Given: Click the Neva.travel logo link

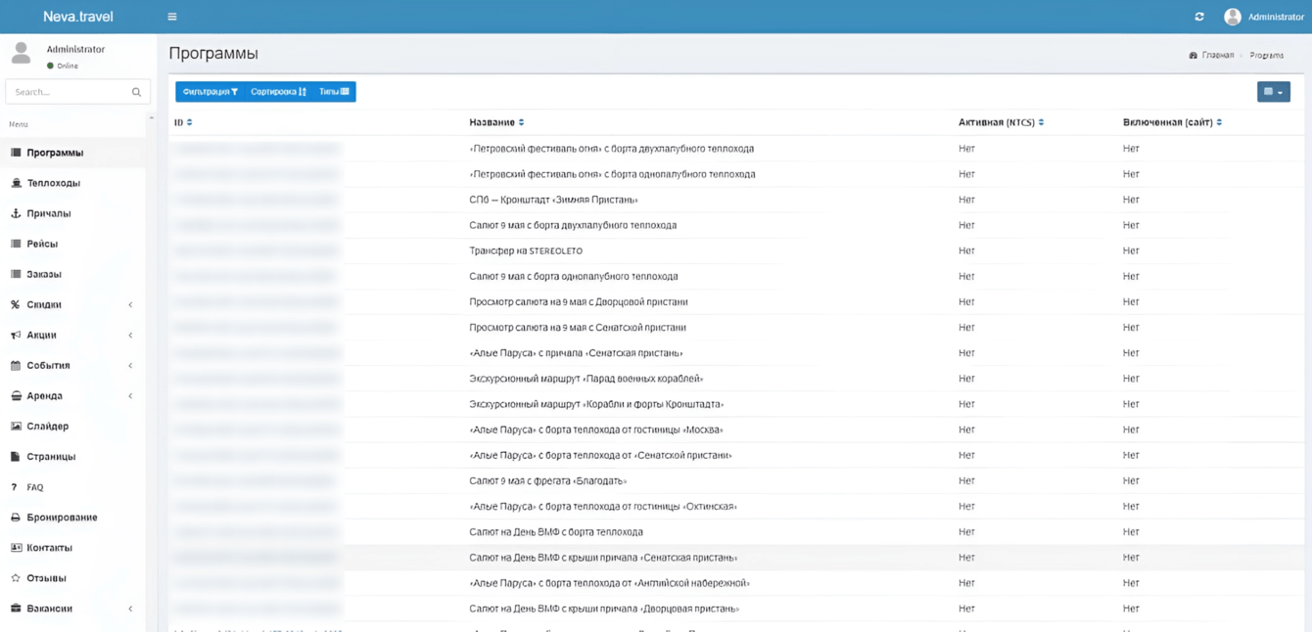Looking at the screenshot, I should (x=78, y=17).
